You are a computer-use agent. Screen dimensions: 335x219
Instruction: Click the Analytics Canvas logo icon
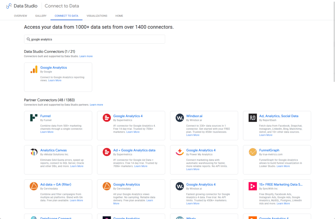(x=34, y=152)
